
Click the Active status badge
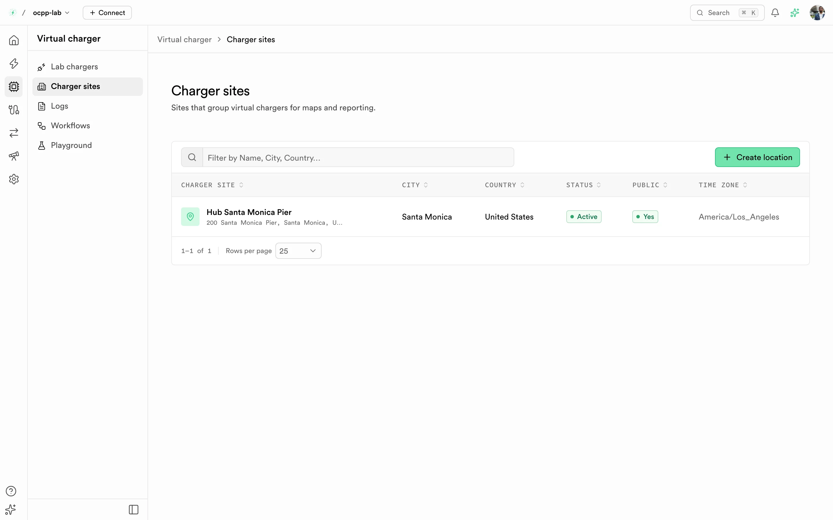(584, 217)
